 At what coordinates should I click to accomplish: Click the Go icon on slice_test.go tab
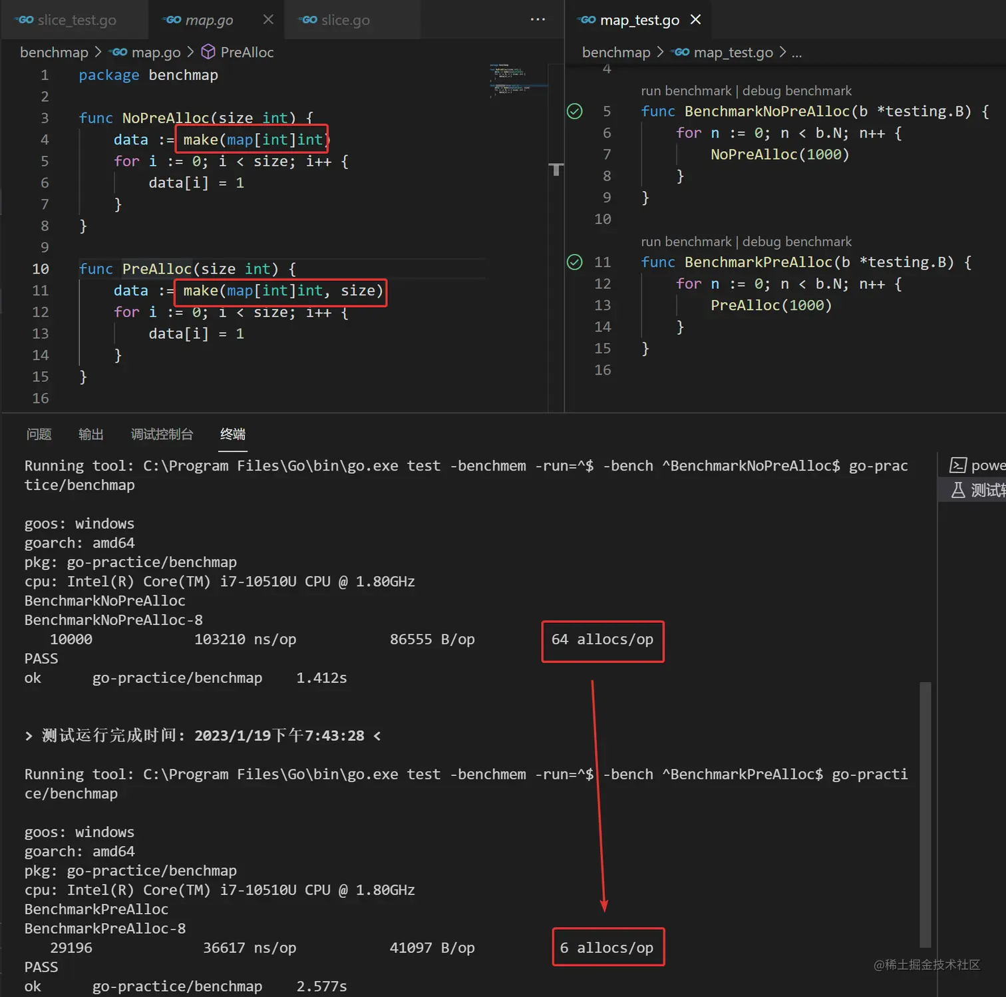[x=25, y=20]
